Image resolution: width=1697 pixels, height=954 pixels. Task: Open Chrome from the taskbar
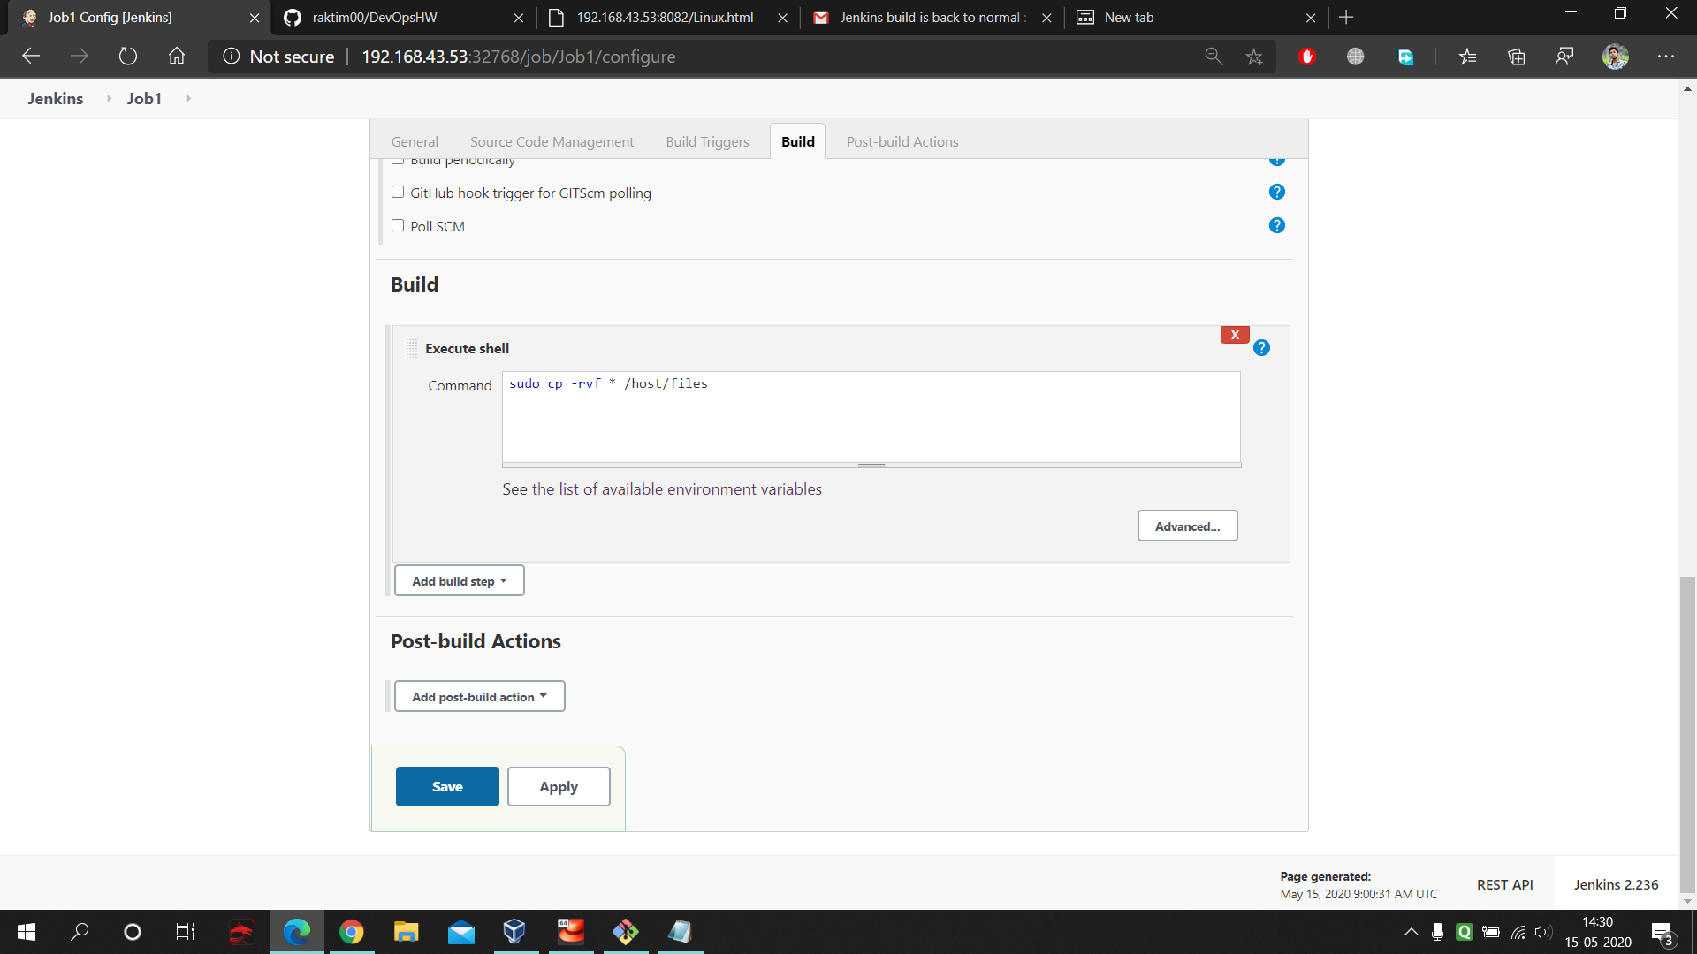pyautogui.click(x=351, y=932)
